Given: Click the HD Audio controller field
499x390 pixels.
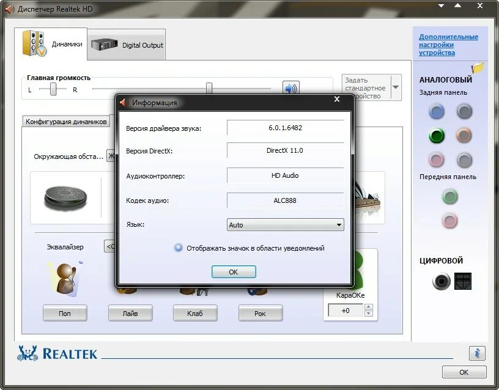Looking at the screenshot, I should coord(285,175).
